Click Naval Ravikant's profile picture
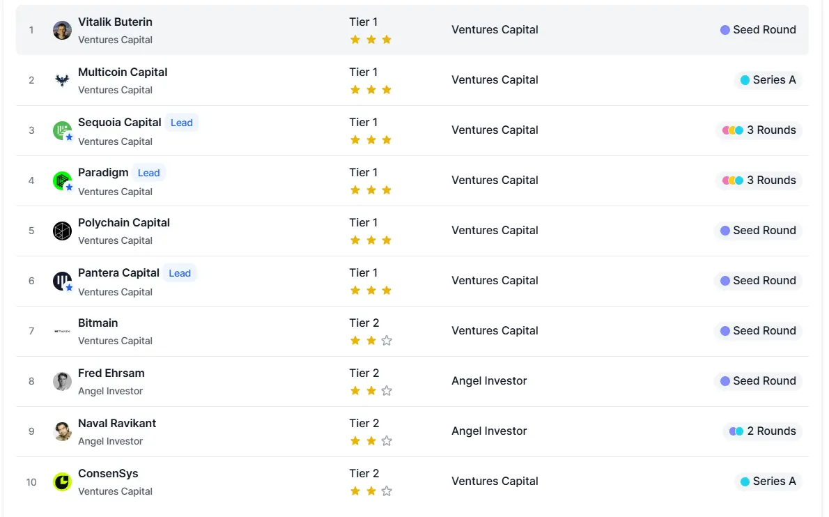Screen dimensions: 829x517 pyautogui.click(x=62, y=431)
